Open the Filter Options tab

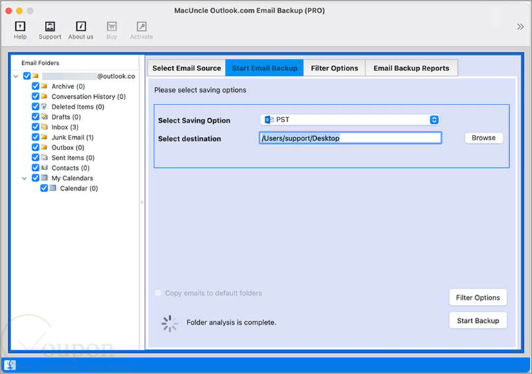[334, 68]
